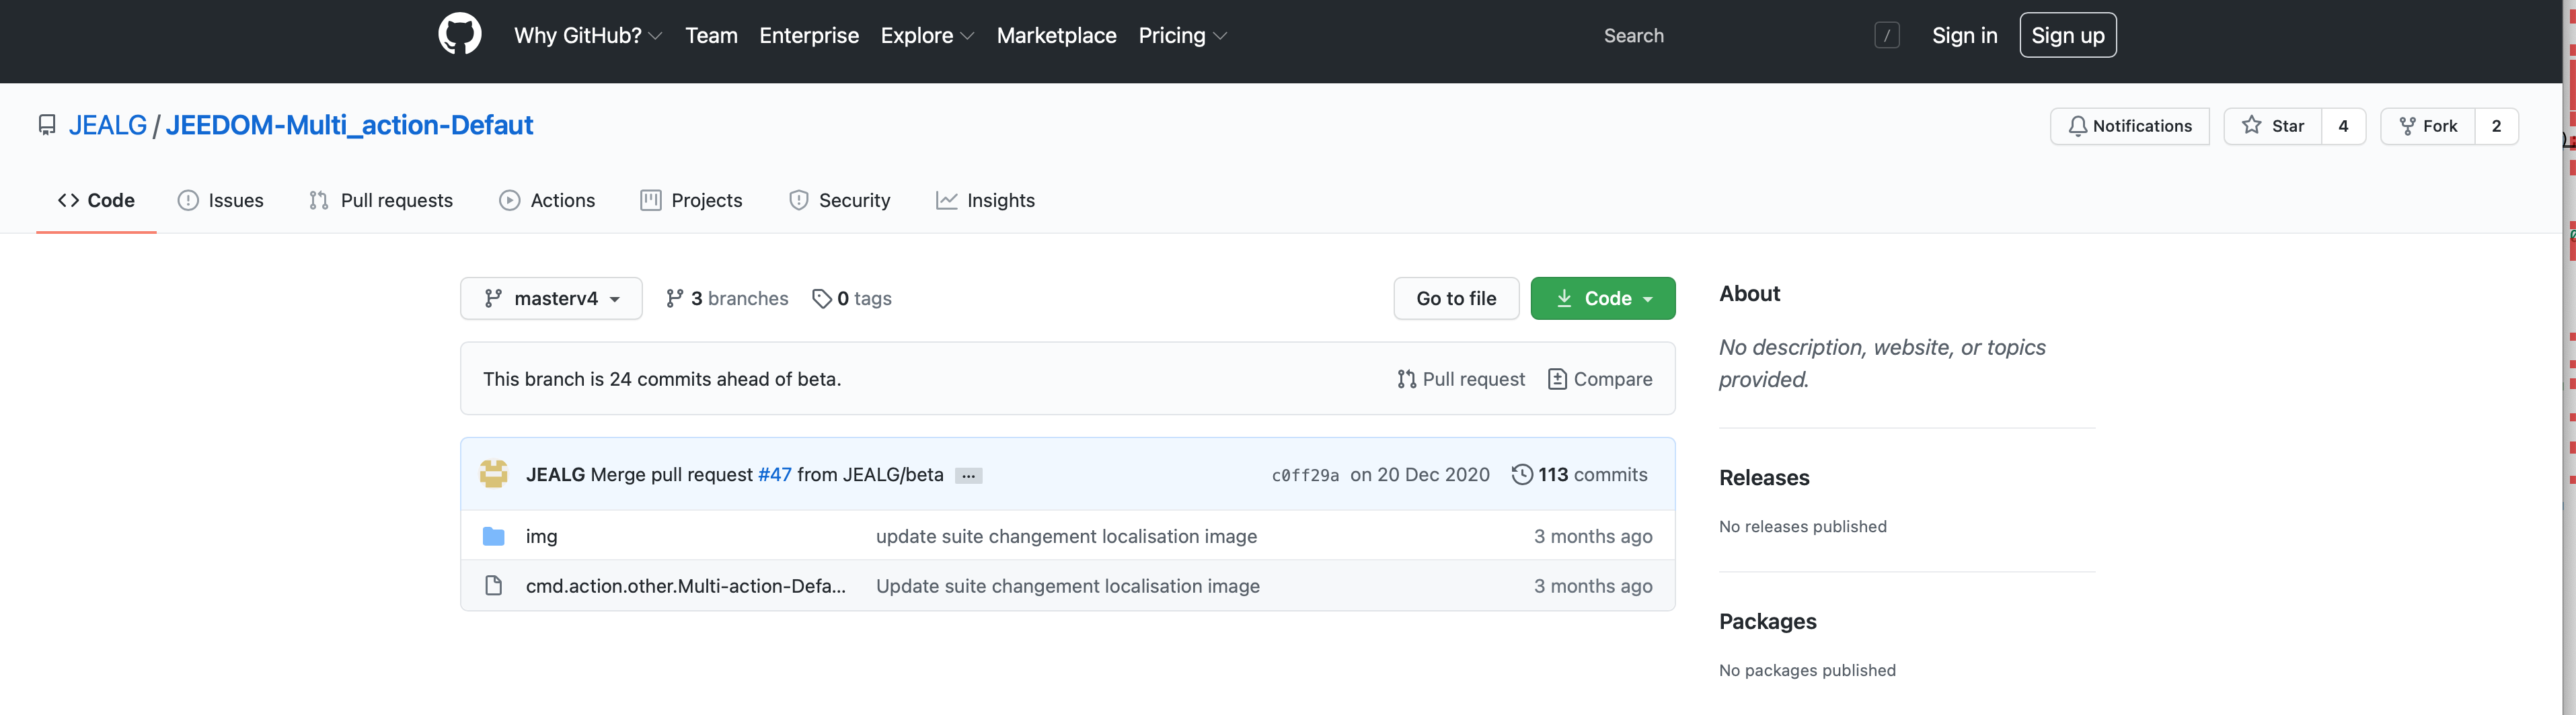Open the JEALG owner profile link
2576x715 pixels.
pos(108,126)
